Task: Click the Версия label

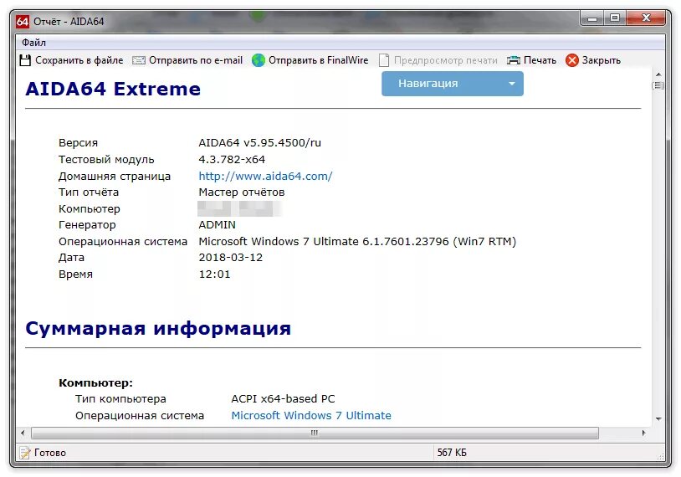Action: point(78,143)
